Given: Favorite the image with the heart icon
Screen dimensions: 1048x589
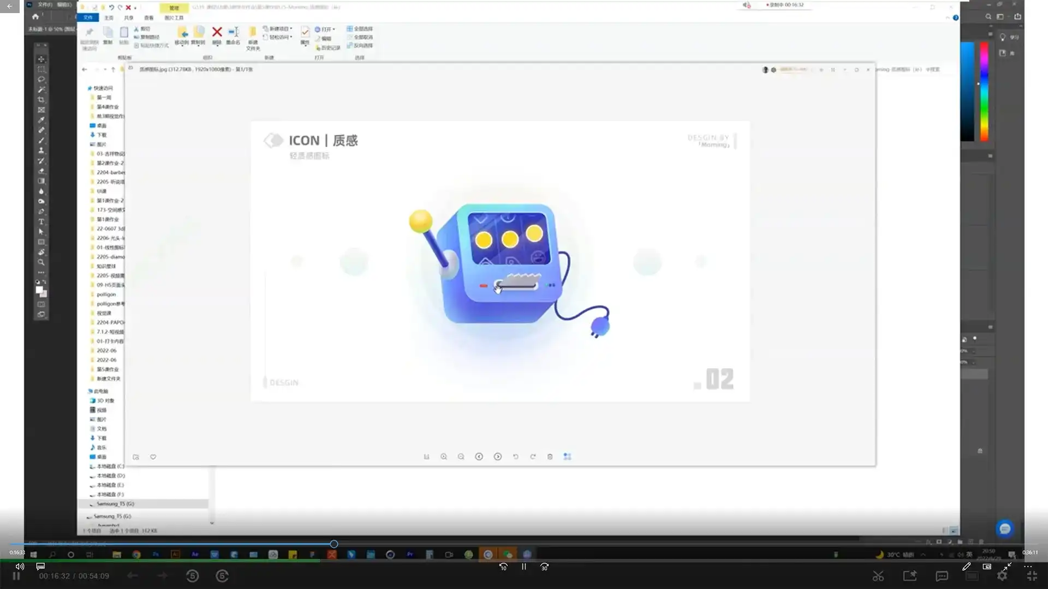Looking at the screenshot, I should (153, 457).
